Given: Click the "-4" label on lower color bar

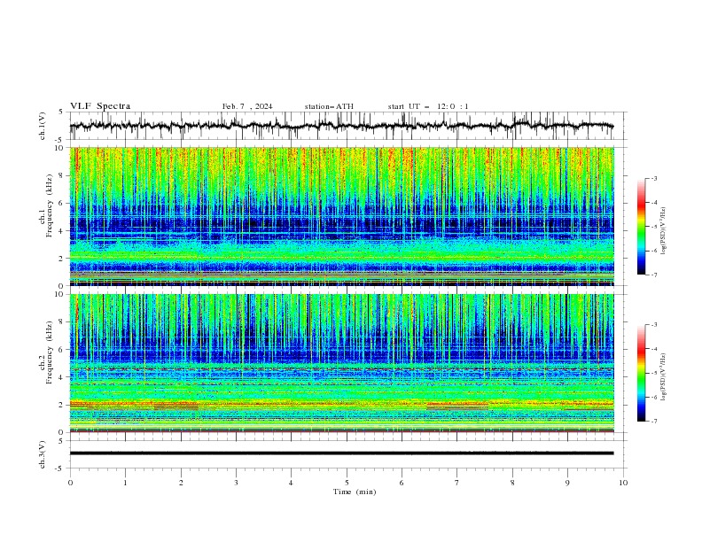Looking at the screenshot, I should 653,349.
